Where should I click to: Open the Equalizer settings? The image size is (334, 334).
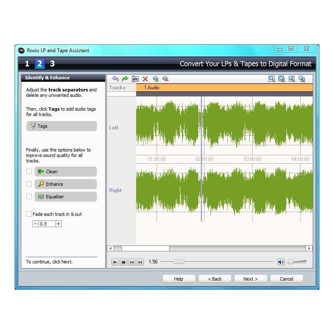tap(66, 197)
